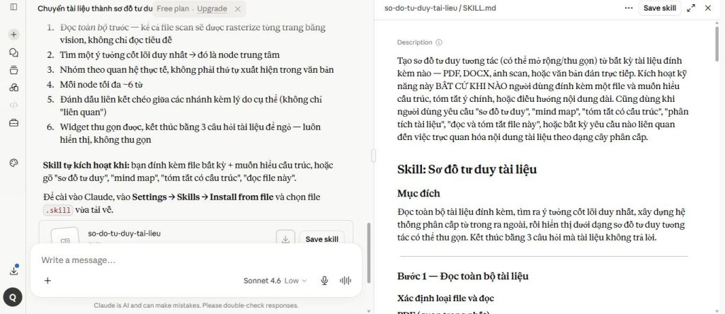The image size is (725, 314).
Task: Toggle the sidebar panel icon
Action: [13, 7]
